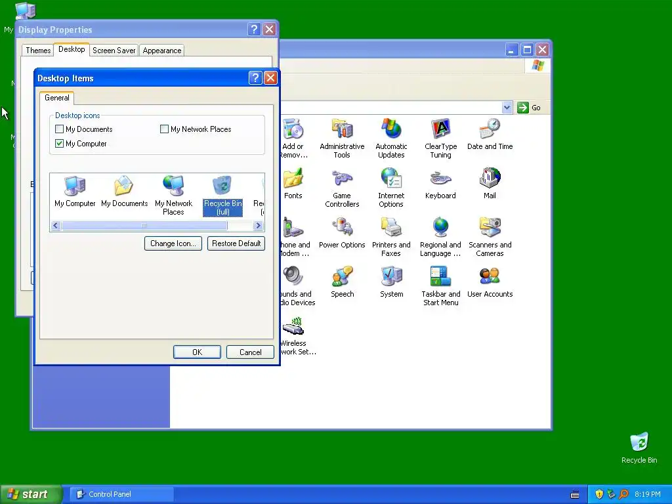Image resolution: width=672 pixels, height=504 pixels.
Task: Open Date and Time settings
Action: [x=490, y=134]
